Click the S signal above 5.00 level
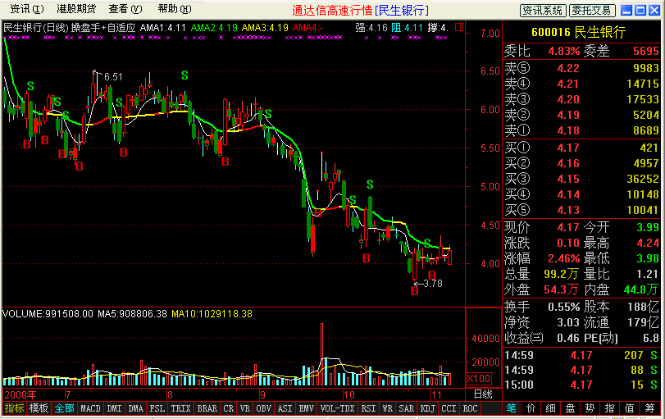This screenshot has width=665, height=419. point(370,184)
